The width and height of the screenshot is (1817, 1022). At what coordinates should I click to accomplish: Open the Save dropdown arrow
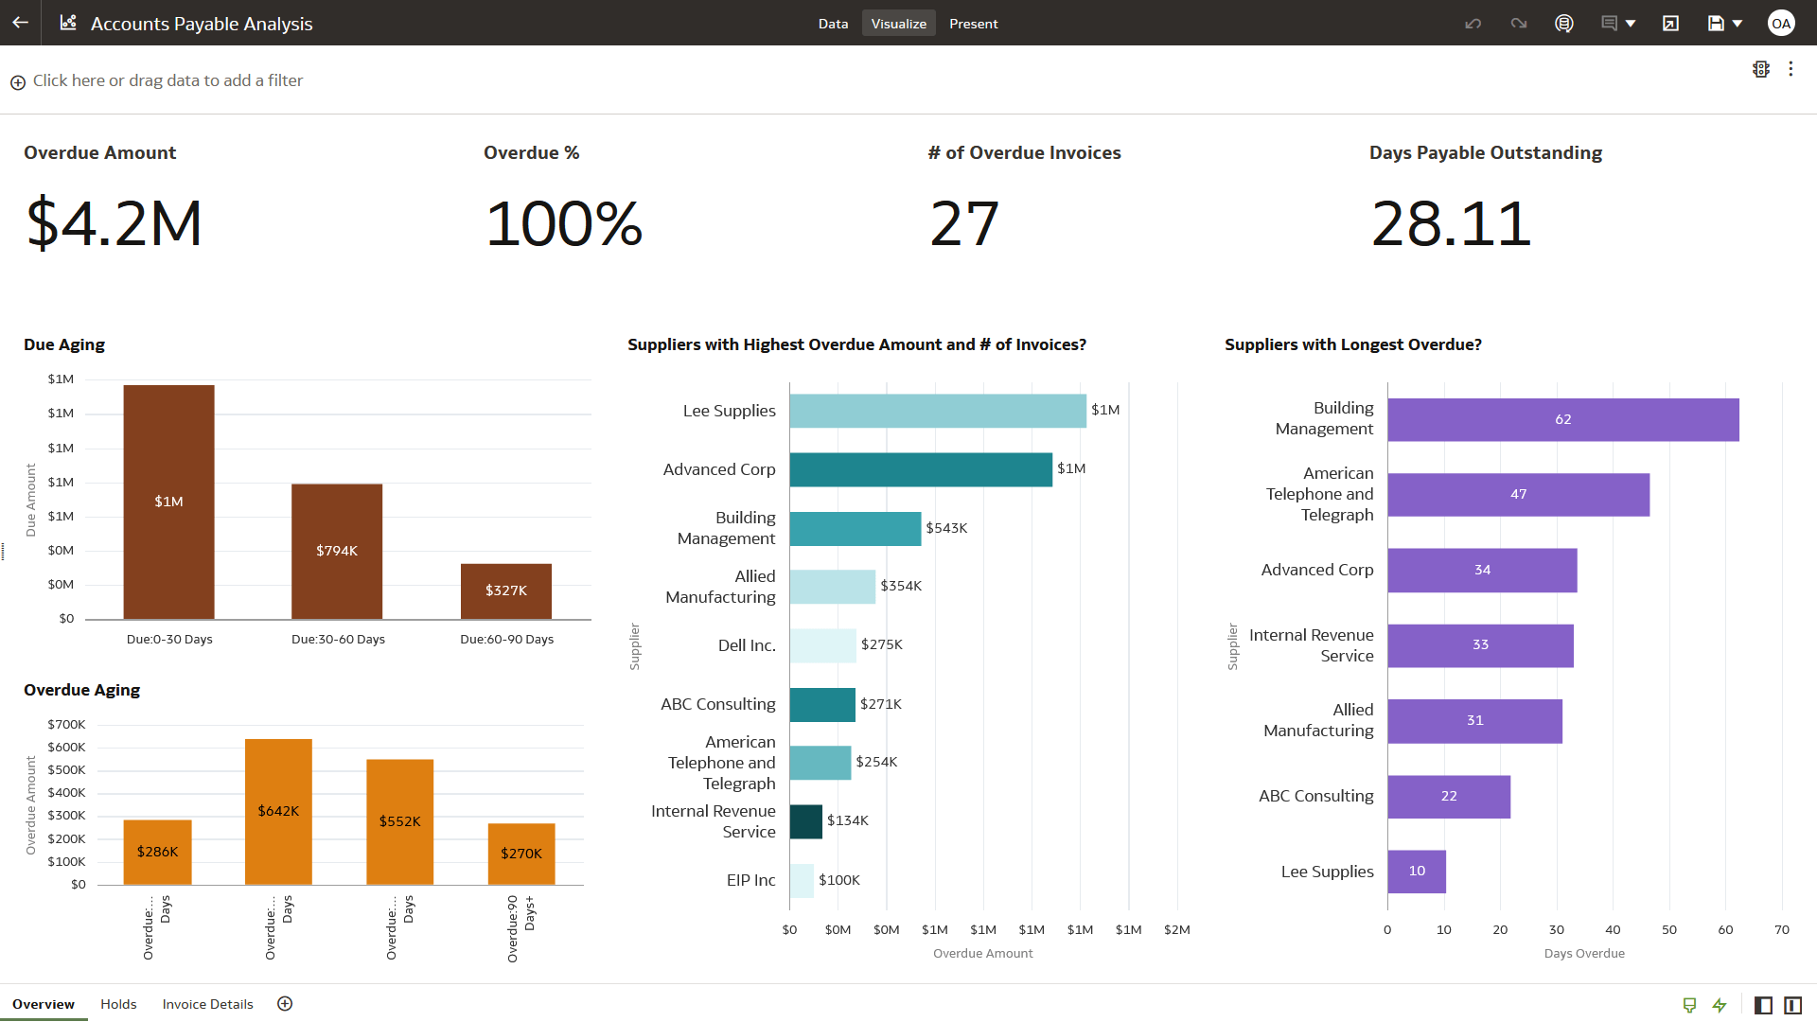pos(1738,23)
